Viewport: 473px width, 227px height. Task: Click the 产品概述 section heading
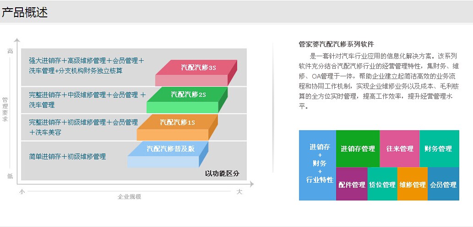coord(25,12)
